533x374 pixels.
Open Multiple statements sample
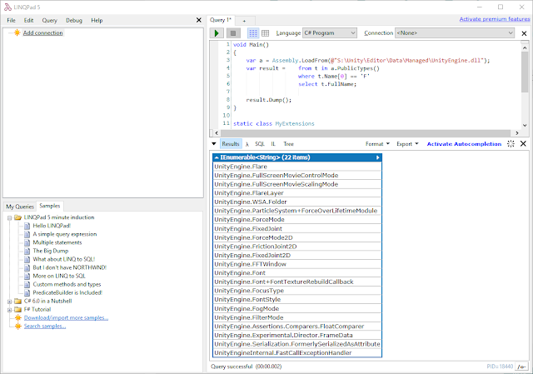click(57, 242)
